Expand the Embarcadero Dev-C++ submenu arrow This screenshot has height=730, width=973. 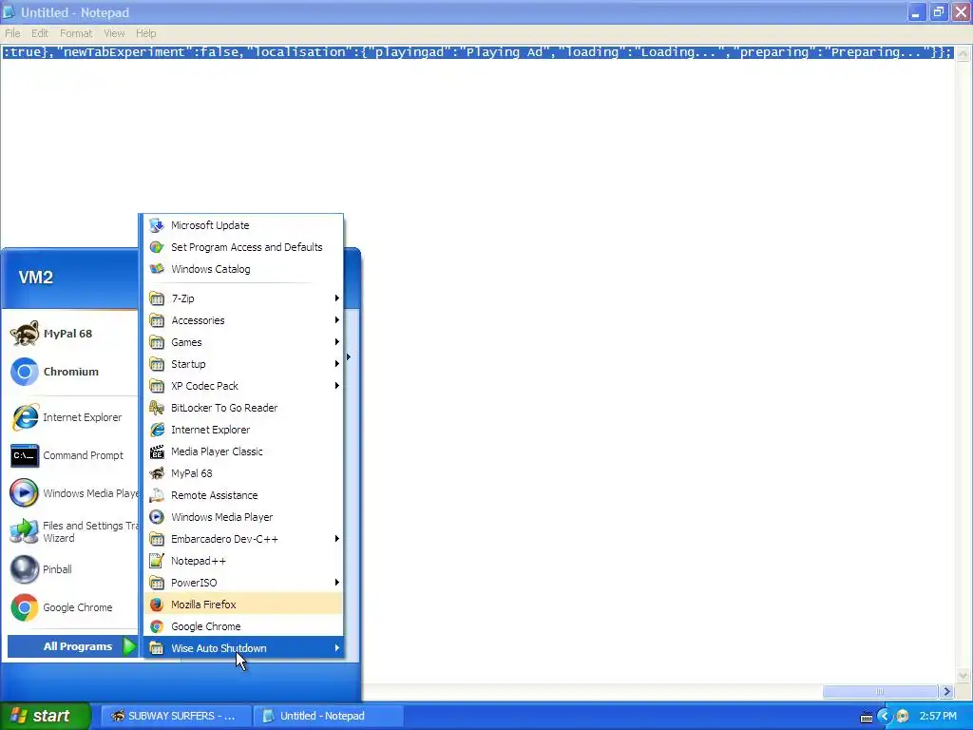click(x=337, y=539)
